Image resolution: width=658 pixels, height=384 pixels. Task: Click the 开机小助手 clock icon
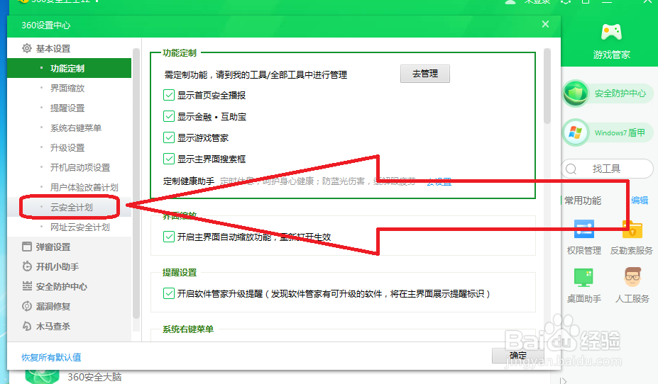point(27,266)
